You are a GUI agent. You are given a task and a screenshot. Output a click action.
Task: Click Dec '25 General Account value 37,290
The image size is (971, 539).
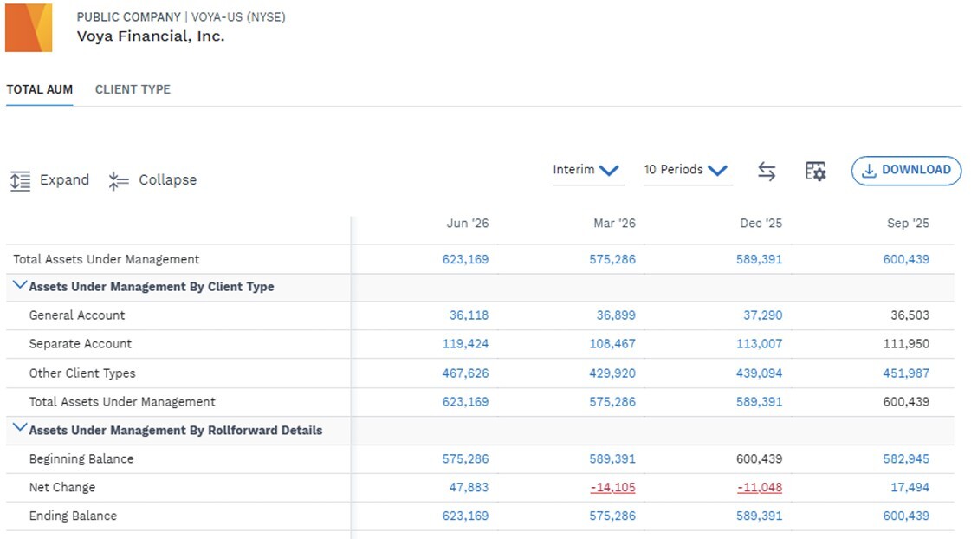(x=762, y=315)
